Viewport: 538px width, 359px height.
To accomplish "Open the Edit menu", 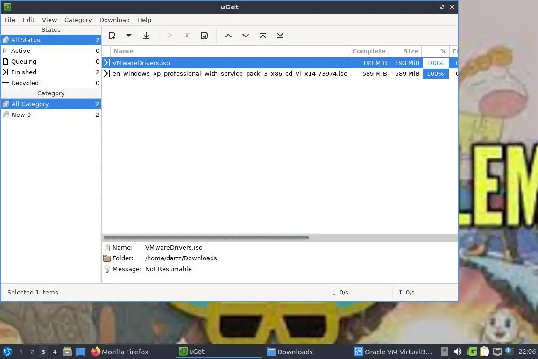I will [28, 20].
